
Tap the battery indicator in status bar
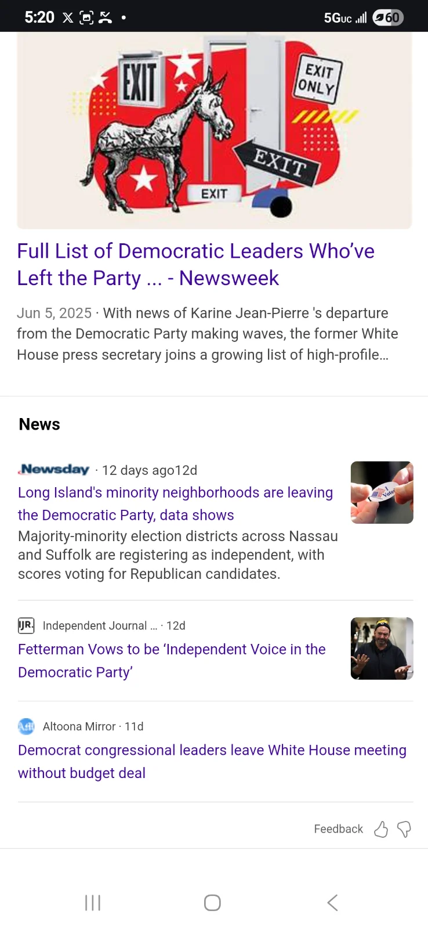(x=387, y=17)
